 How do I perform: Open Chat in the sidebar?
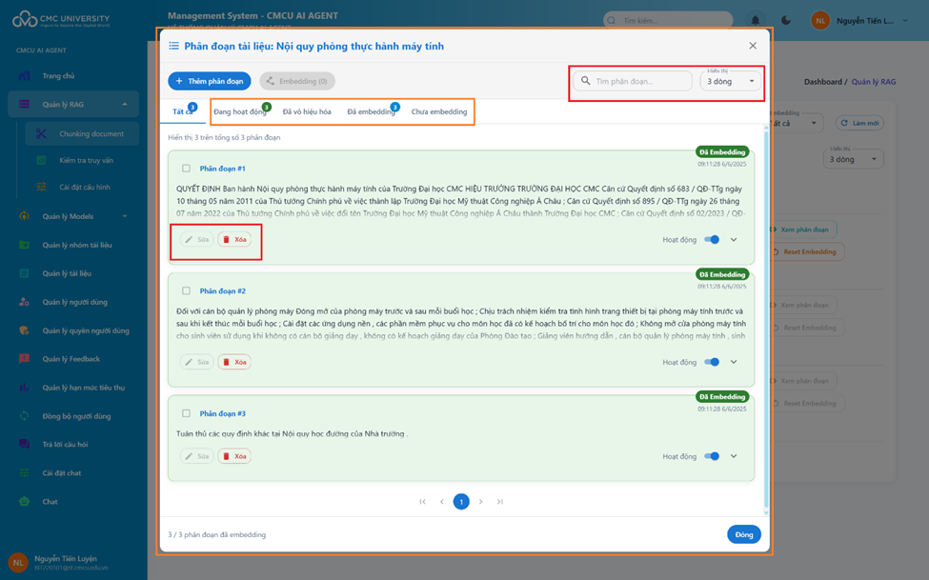tap(50, 502)
